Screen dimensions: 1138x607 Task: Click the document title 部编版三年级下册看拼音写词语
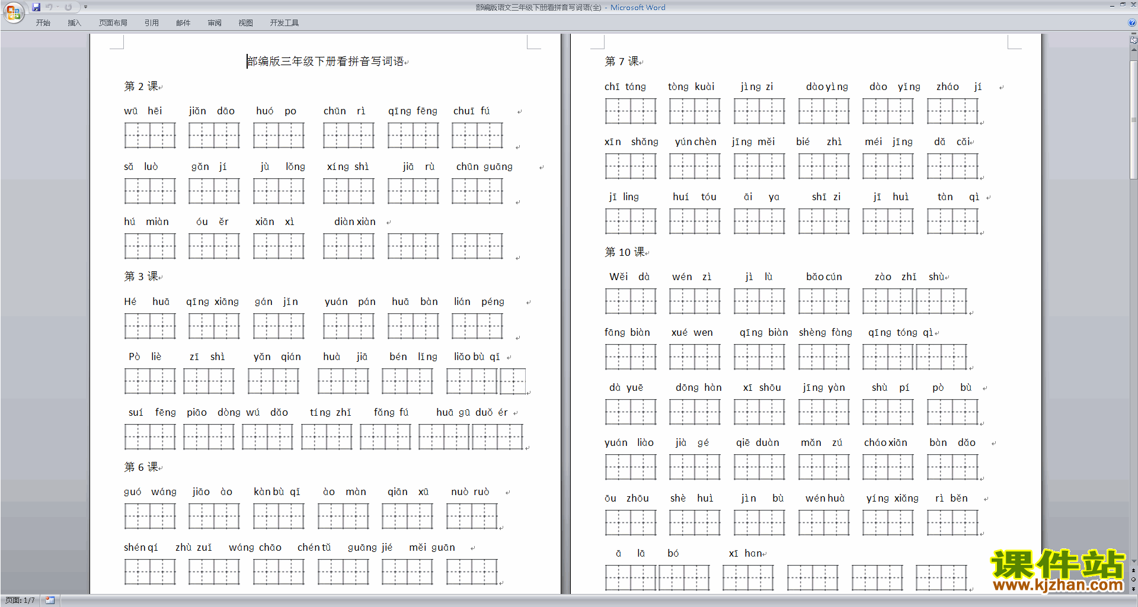click(326, 62)
